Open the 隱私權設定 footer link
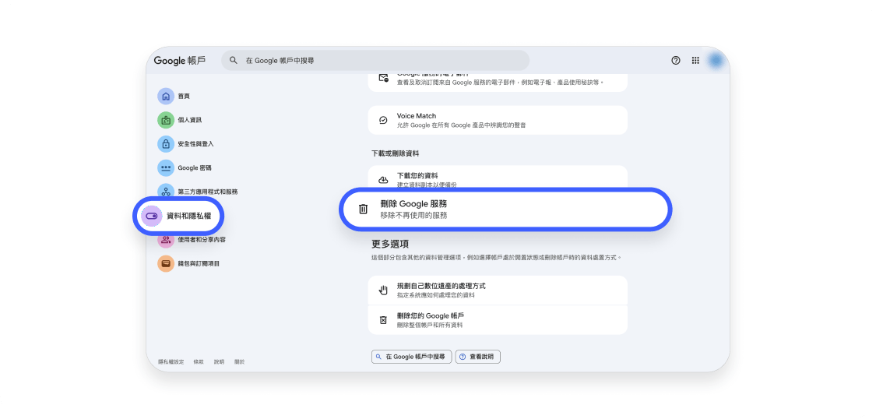 click(171, 362)
